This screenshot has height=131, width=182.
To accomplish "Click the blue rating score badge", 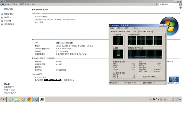I will pos(57,43).
